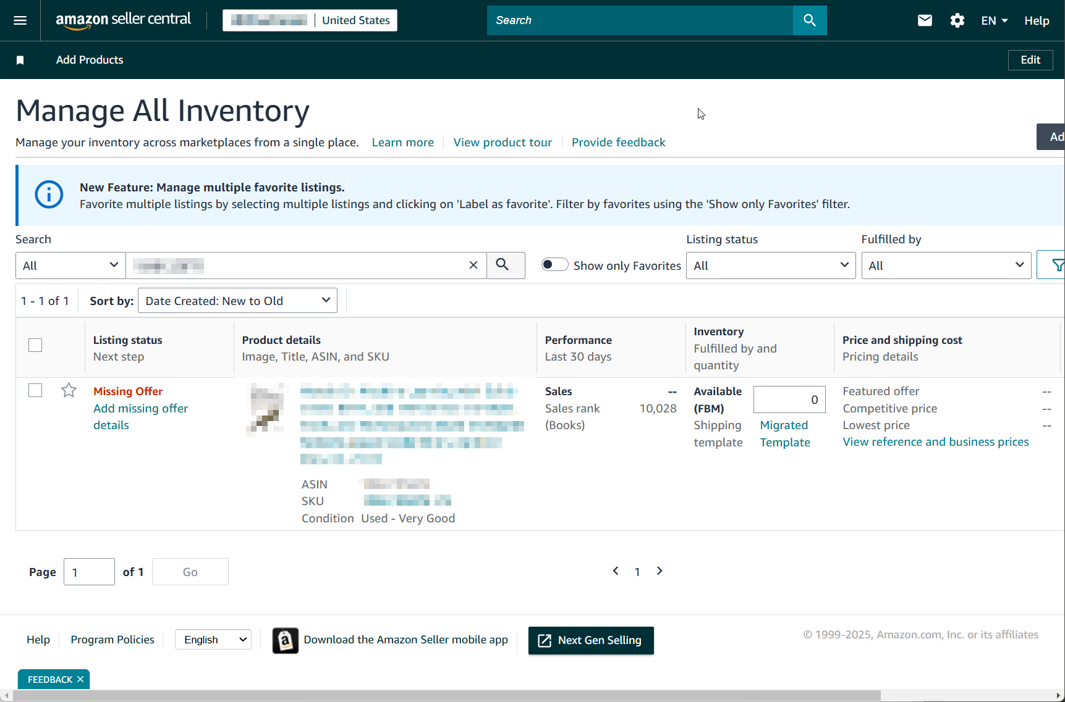Open Migrated Template shipping link
Screen dimensions: 1065x702
coord(785,433)
